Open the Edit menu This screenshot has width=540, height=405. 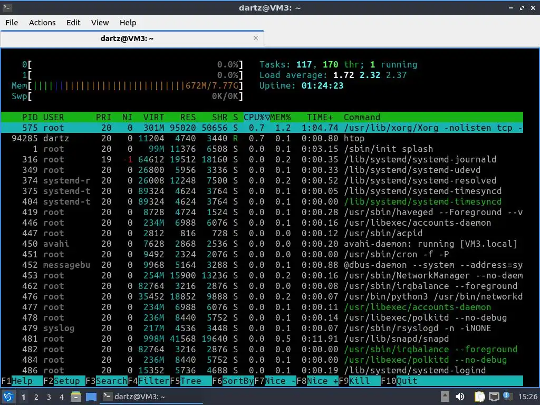(x=73, y=23)
